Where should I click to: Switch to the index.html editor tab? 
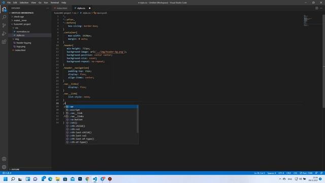pyautogui.click(x=62, y=8)
